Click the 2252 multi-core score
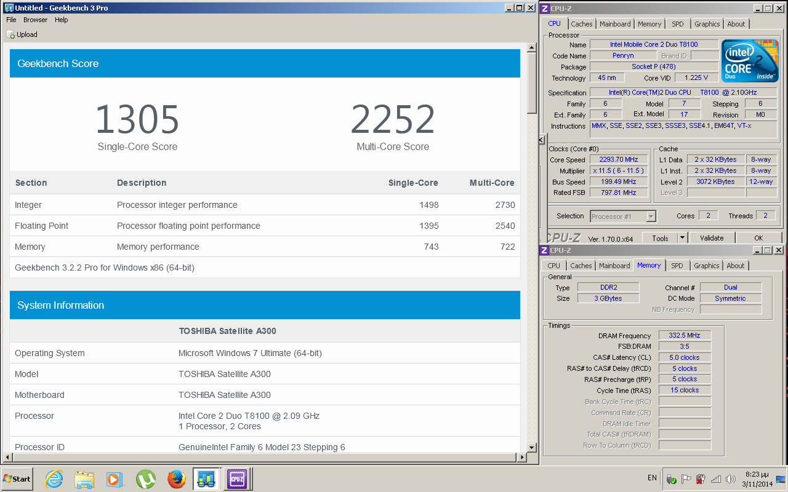This screenshot has height=492, width=788. [x=393, y=119]
